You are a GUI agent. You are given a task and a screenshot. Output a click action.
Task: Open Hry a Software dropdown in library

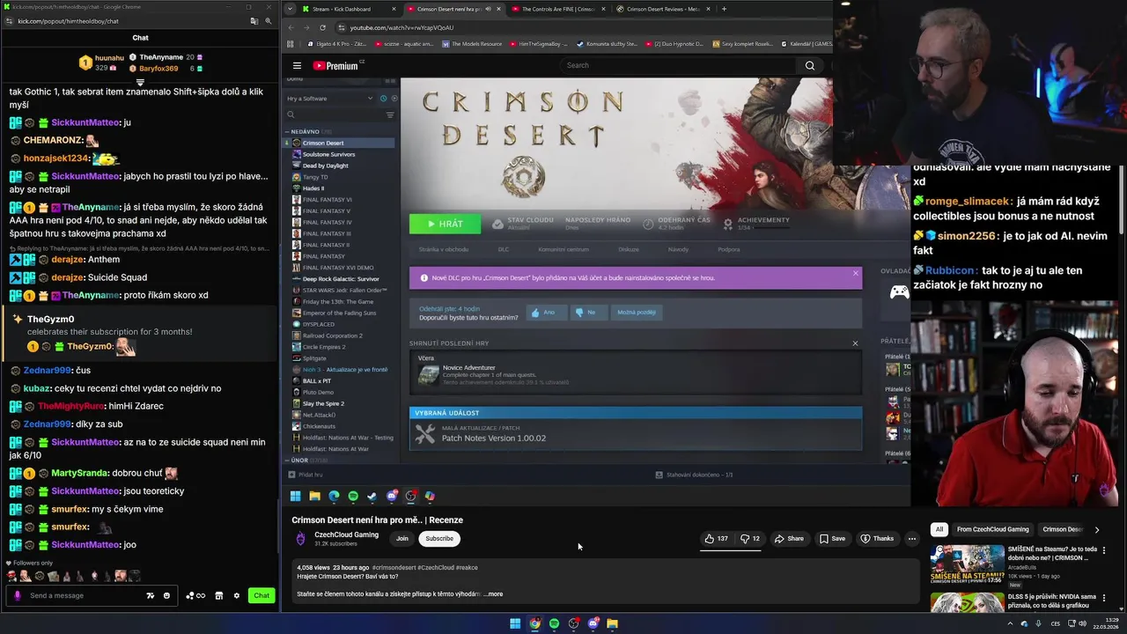coord(331,99)
